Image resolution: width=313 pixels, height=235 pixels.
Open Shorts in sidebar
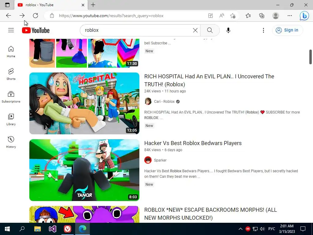point(11,74)
